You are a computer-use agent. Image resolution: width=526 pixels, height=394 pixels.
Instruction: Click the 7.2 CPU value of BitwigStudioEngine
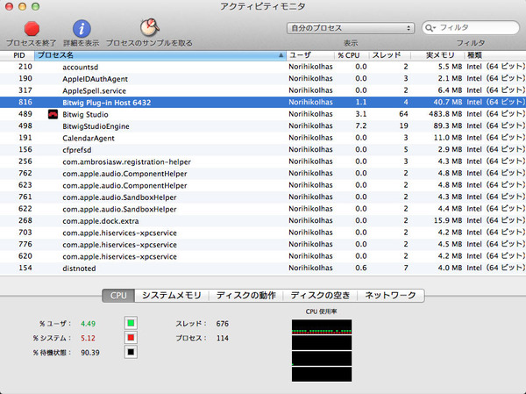point(361,126)
